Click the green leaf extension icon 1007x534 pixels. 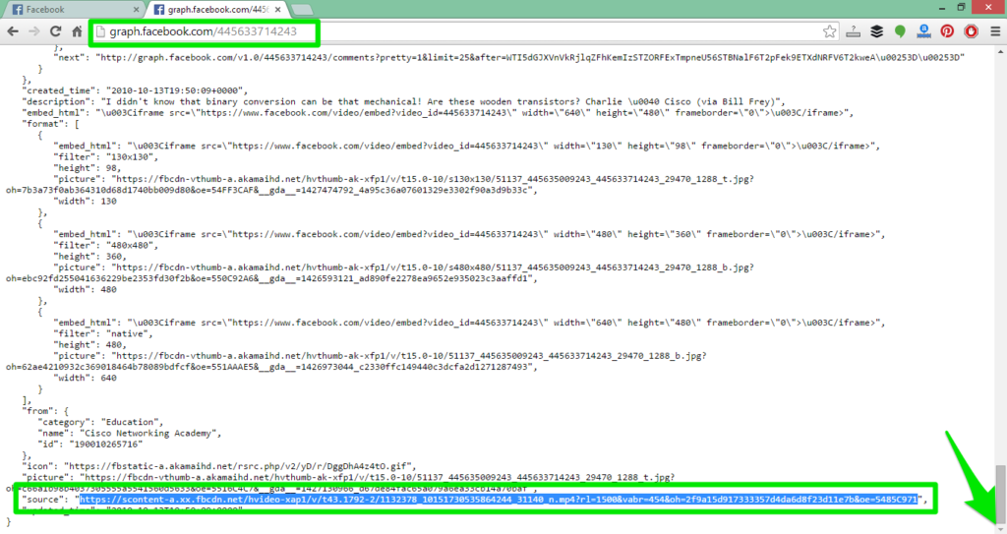tap(900, 31)
